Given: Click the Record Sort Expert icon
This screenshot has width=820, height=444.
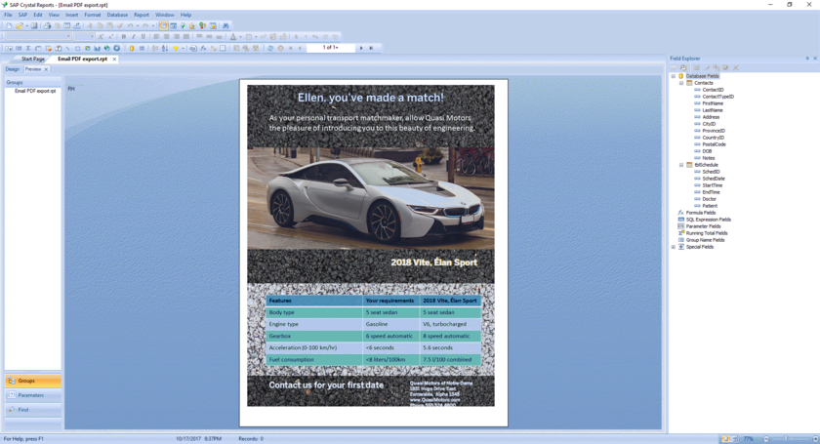Looking at the screenshot, I should (x=165, y=48).
